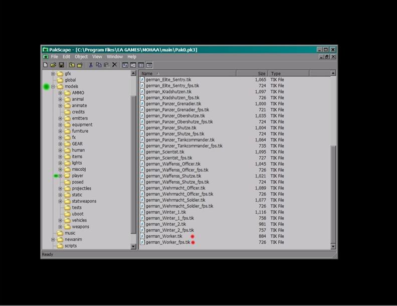Click the Copy toolbar icon
The width and height of the screenshot is (397, 306).
click(98, 65)
